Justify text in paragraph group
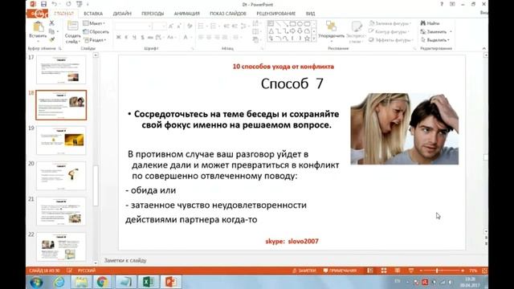The image size is (514, 289). click(225, 38)
